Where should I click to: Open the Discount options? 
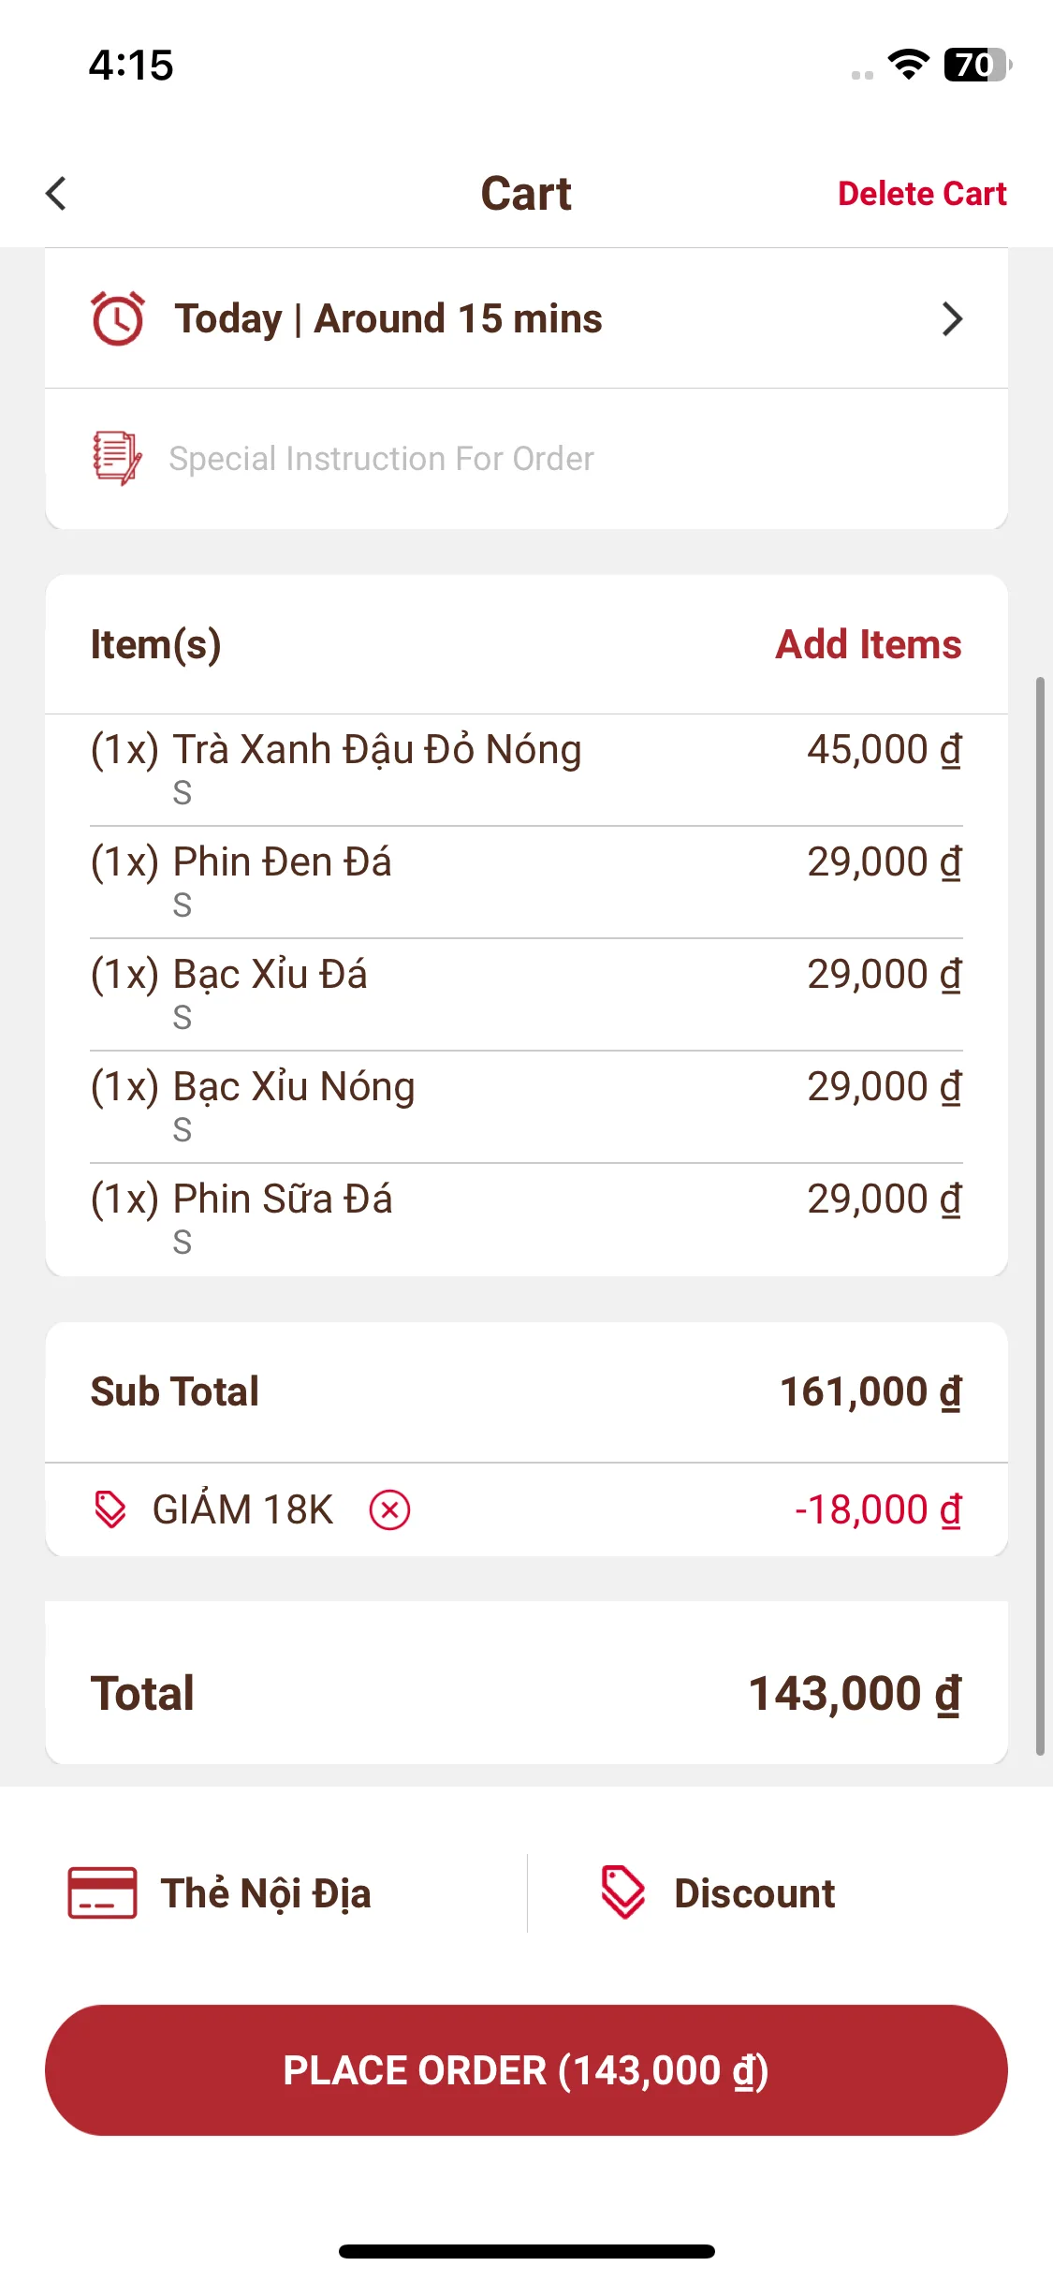click(x=754, y=1893)
